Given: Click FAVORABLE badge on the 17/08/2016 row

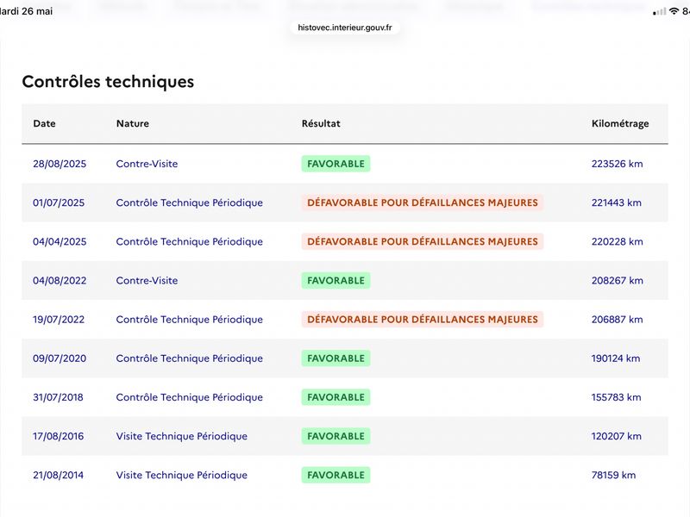Looking at the screenshot, I should click(336, 436).
